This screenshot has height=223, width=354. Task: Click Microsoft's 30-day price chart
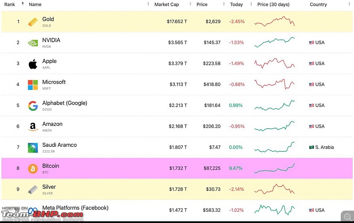pyautogui.click(x=274, y=84)
